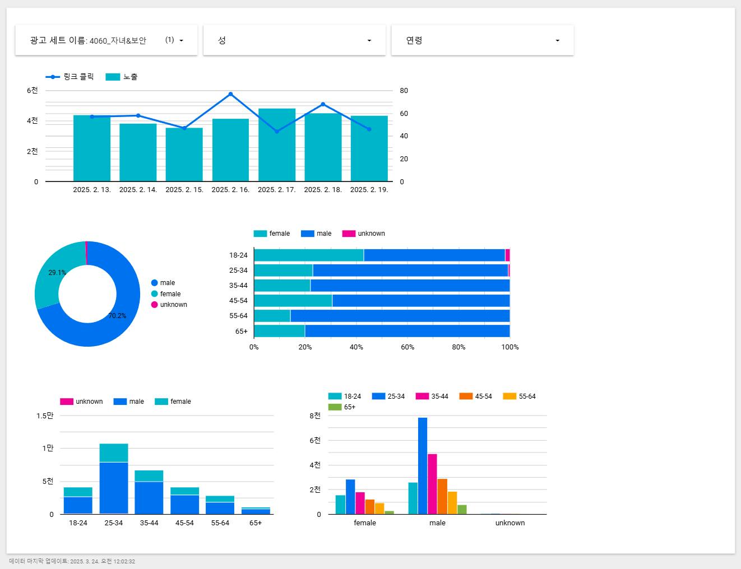
Task: Click female in the donut chart legend
Action: tap(166, 294)
